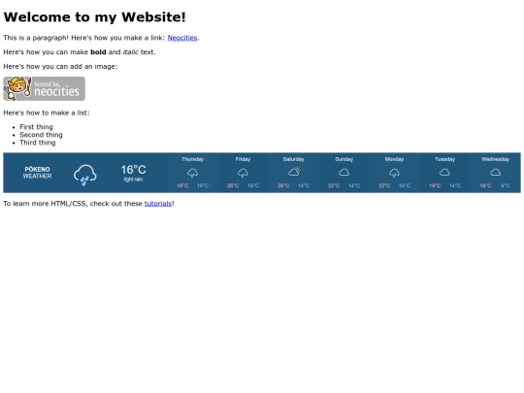The height and width of the screenshot is (393, 524).
Task: Click Sunday's cloud forecast icon
Action: (344, 172)
